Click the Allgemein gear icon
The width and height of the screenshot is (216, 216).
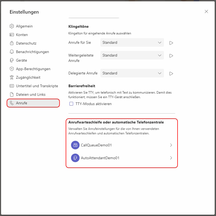[12, 26]
